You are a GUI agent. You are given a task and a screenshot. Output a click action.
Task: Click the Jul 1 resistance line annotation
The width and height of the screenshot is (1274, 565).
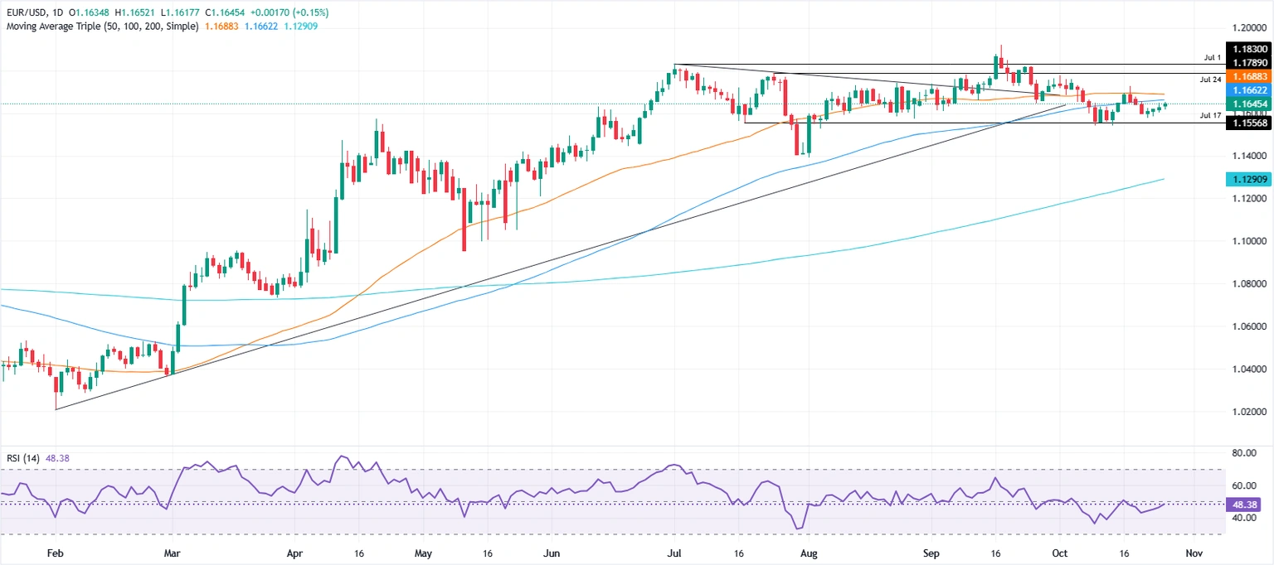coord(1211,58)
